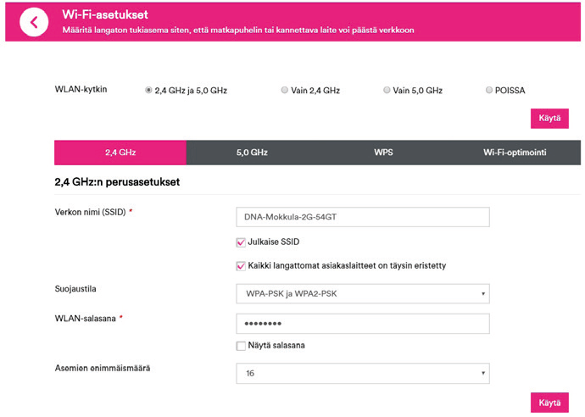This screenshot has height=417, width=585.
Task: Go to the Wi-Fi-optimointi tab
Action: point(515,153)
